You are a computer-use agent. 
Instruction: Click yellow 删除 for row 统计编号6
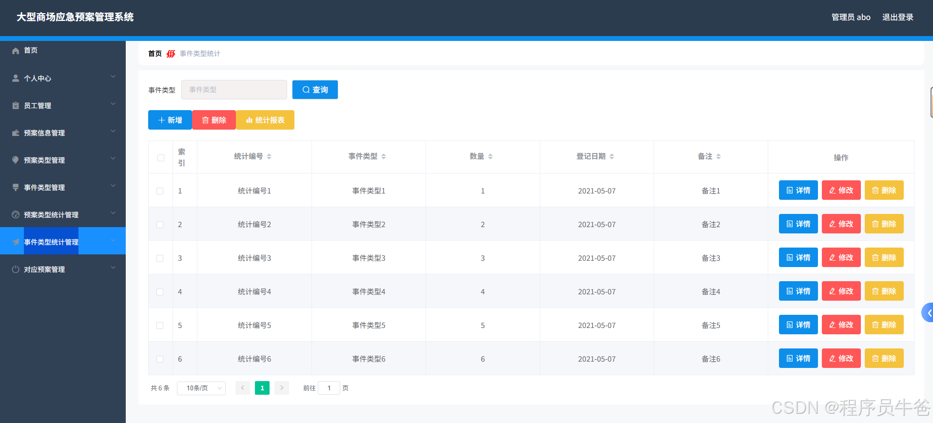(884, 358)
